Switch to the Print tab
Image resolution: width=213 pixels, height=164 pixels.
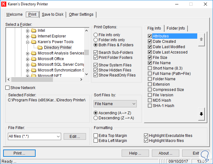tap(32, 14)
